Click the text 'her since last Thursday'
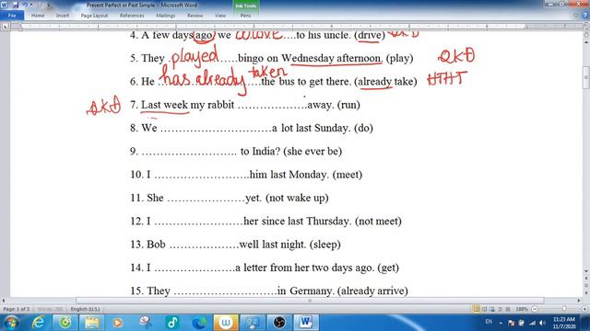Screen dimensions: 590x331 (297, 221)
